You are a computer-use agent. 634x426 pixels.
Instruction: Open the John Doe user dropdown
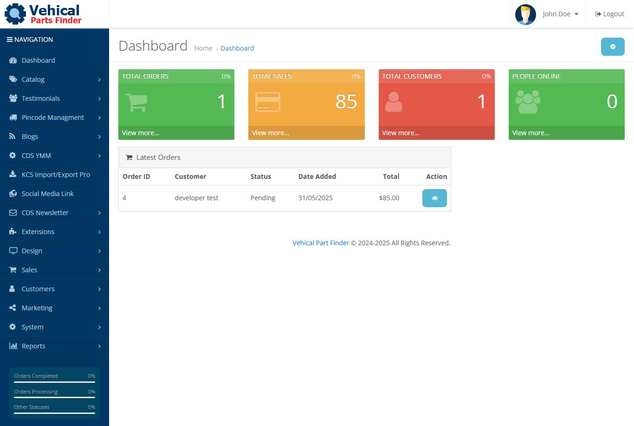coord(560,14)
